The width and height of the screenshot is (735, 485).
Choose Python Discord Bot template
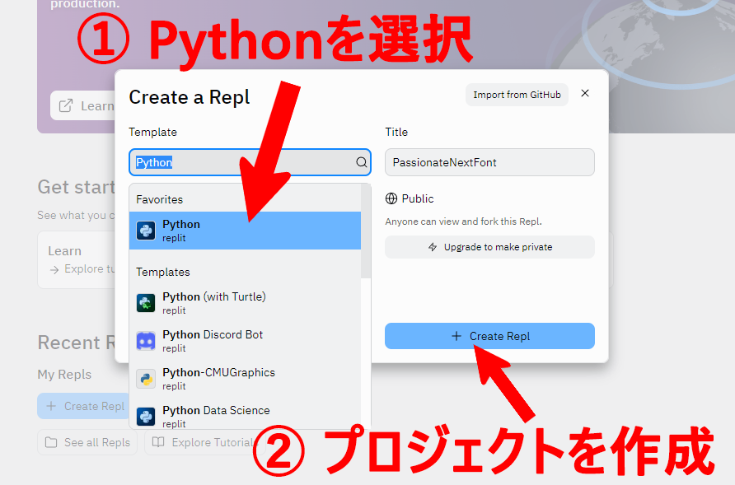click(x=245, y=341)
